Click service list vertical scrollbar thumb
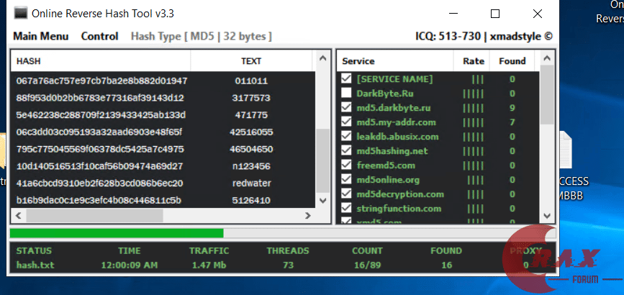This screenshot has width=624, height=295. 547,95
